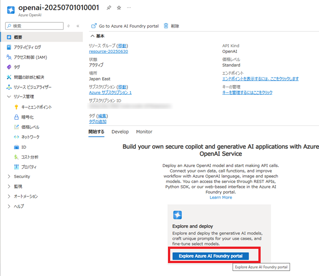Viewport: 319px width, 276px height.
Task: Click the 検索 search input field
Action: 34,26
